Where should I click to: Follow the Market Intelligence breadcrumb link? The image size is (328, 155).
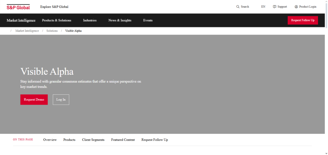27,31
